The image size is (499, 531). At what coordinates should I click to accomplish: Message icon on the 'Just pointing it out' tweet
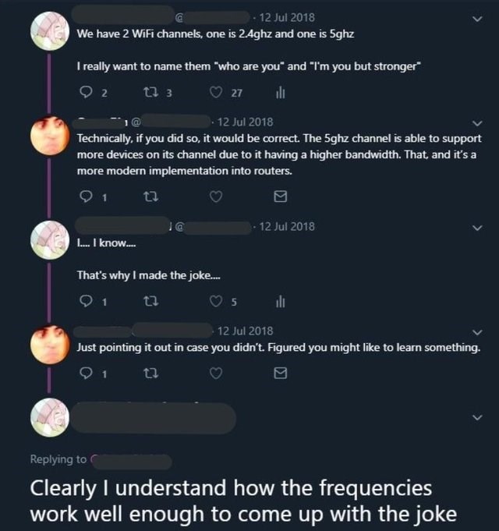(x=281, y=373)
